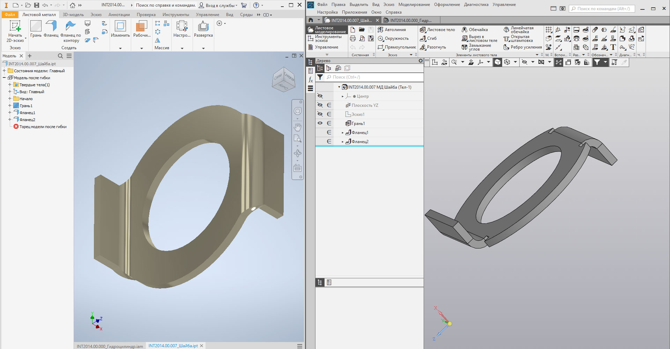Choose the Ребро усиления tool
The image size is (670, 349).
(523, 47)
